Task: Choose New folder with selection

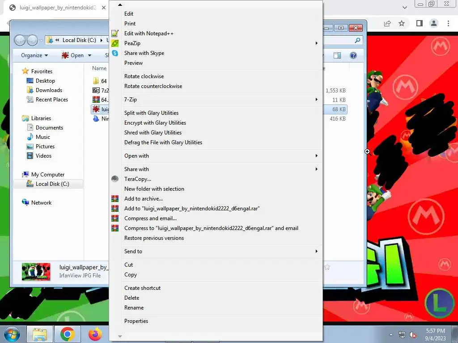Action: (154, 189)
